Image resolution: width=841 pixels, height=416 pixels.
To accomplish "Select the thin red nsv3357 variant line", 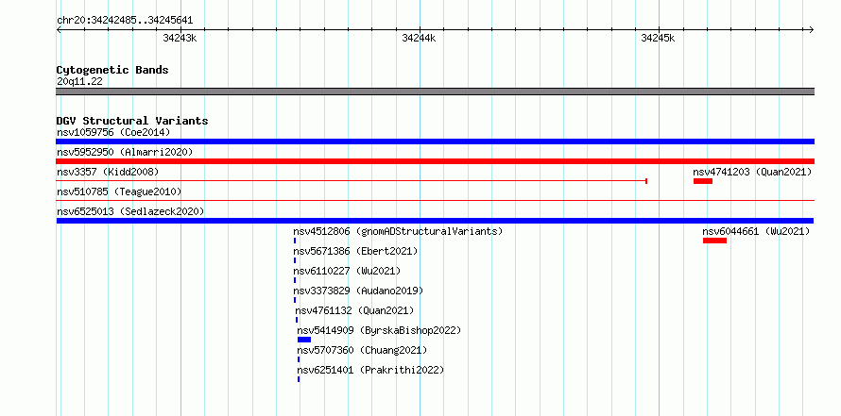I will pyautogui.click(x=352, y=181).
